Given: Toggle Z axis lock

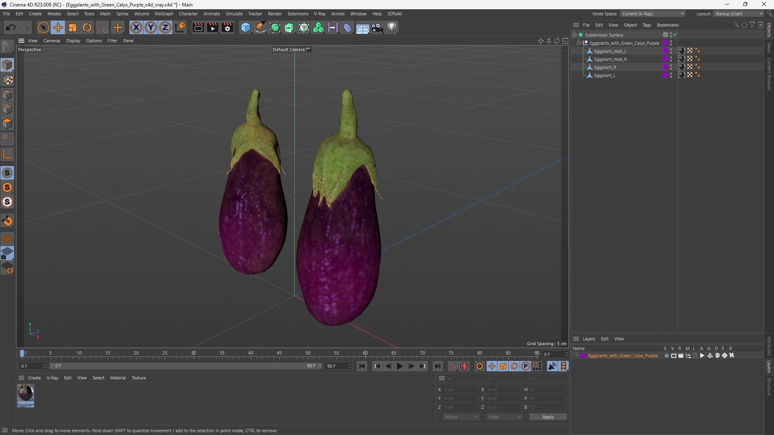Looking at the screenshot, I should click(165, 27).
